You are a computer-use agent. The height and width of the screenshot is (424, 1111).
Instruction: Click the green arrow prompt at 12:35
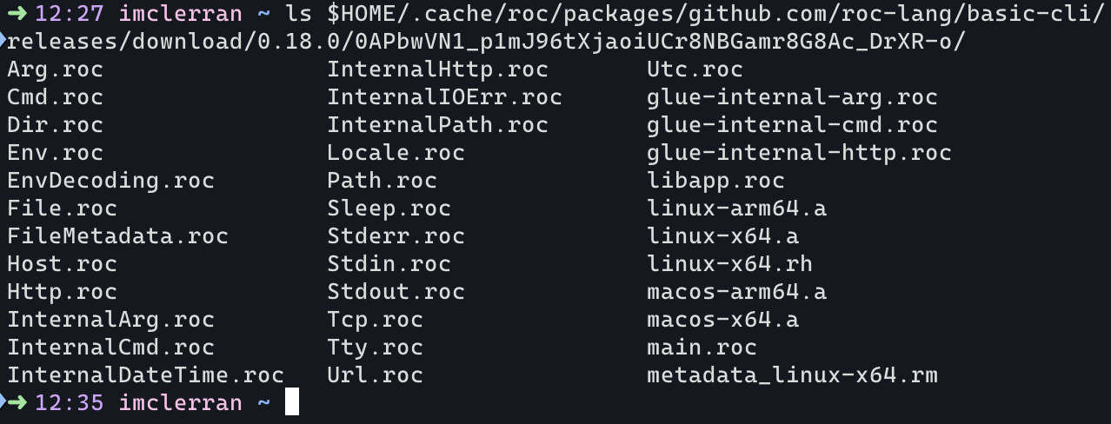[x=17, y=403]
